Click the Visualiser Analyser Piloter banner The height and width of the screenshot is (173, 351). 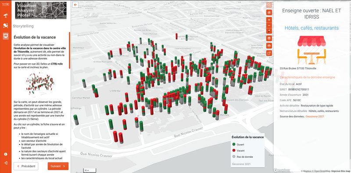[x=41, y=10]
